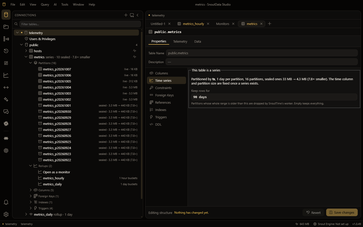
Task: Collapse the public schema node
Action: click(21, 45)
